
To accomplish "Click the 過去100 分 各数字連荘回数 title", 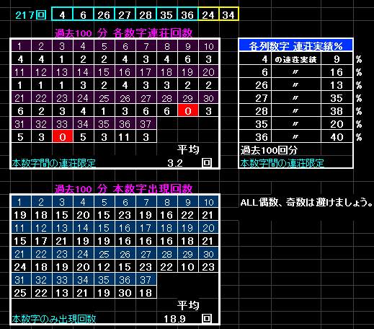I will point(123,33).
